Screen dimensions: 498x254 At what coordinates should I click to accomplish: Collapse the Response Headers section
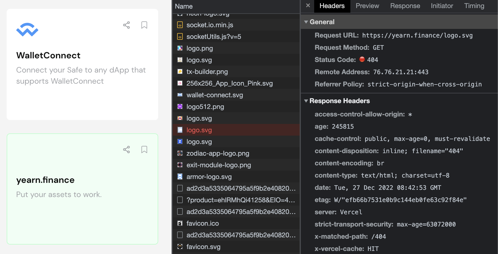[306, 101]
